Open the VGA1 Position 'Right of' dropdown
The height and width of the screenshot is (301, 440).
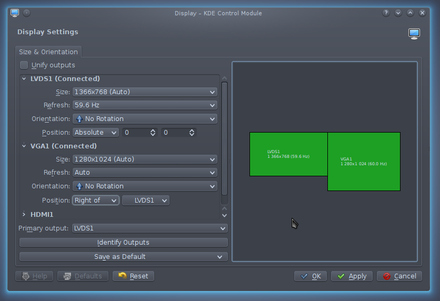(96, 200)
